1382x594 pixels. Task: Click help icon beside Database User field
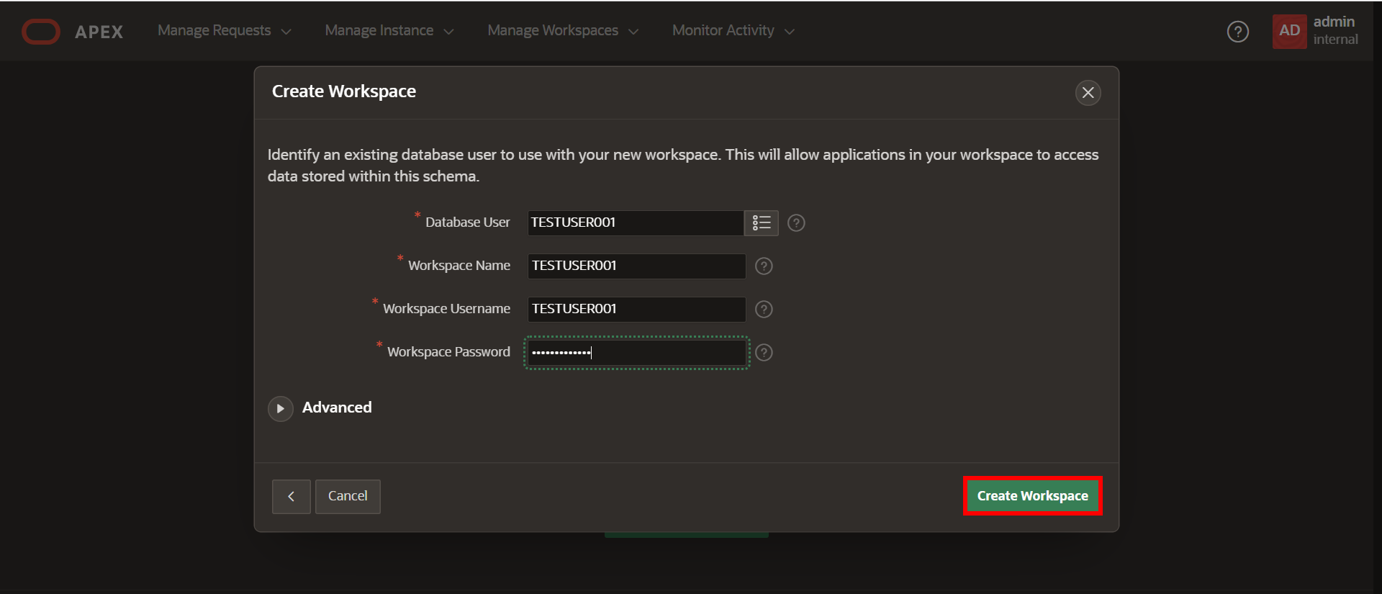796,223
